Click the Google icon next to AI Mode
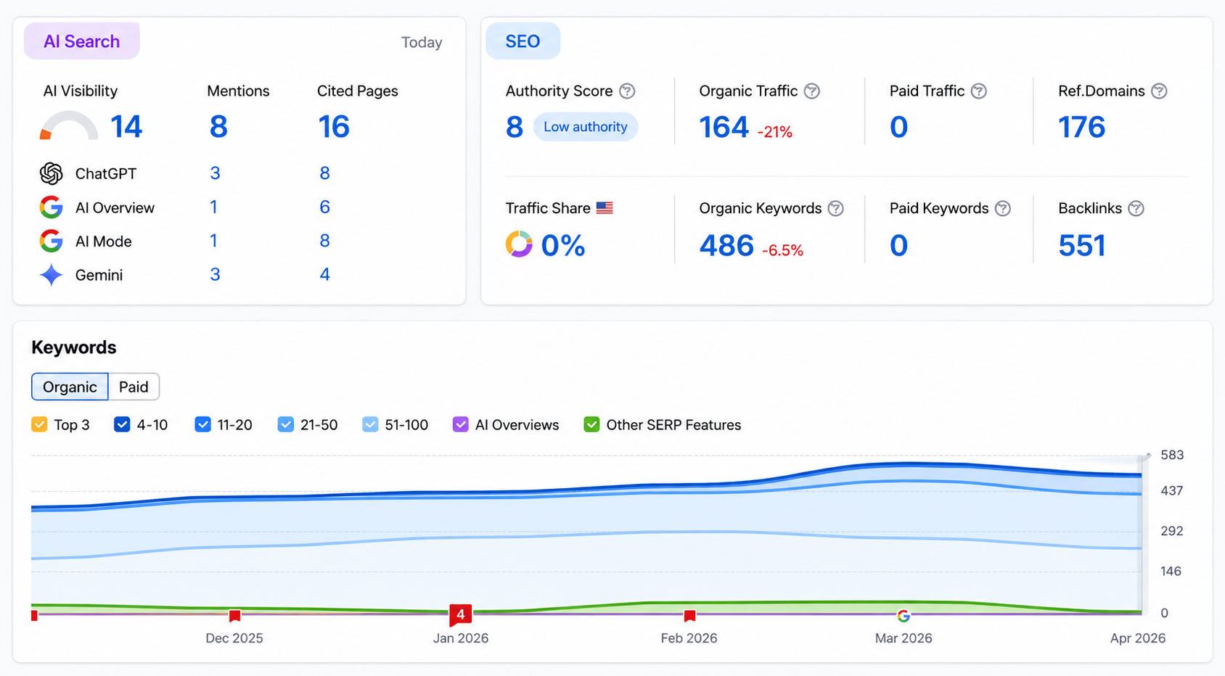1225x676 pixels. tap(50, 241)
